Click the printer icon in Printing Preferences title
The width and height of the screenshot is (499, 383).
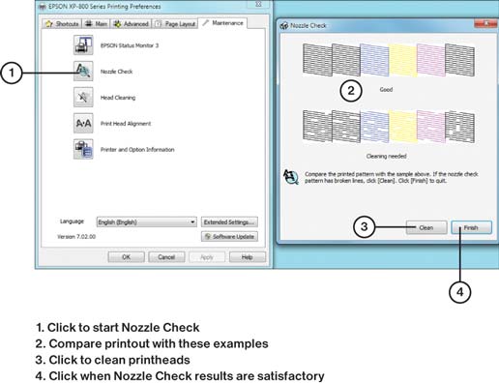(x=42, y=7)
